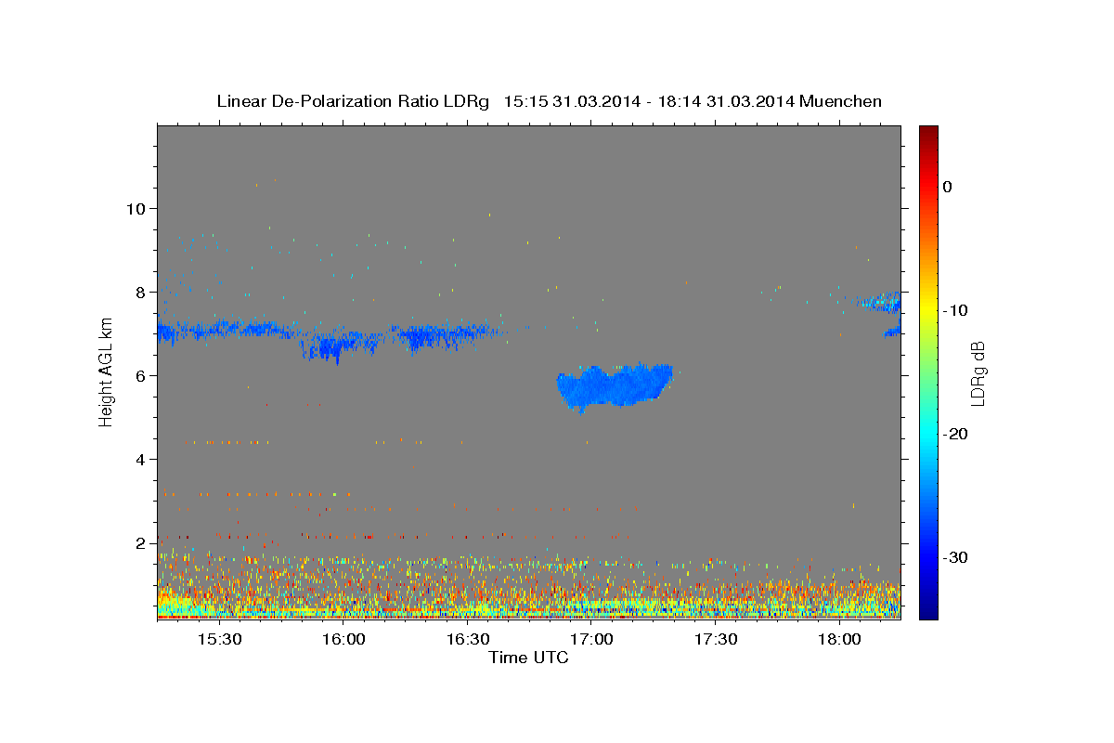Click the yellow section of the colorbar
The image size is (1114, 743).
tap(928, 306)
